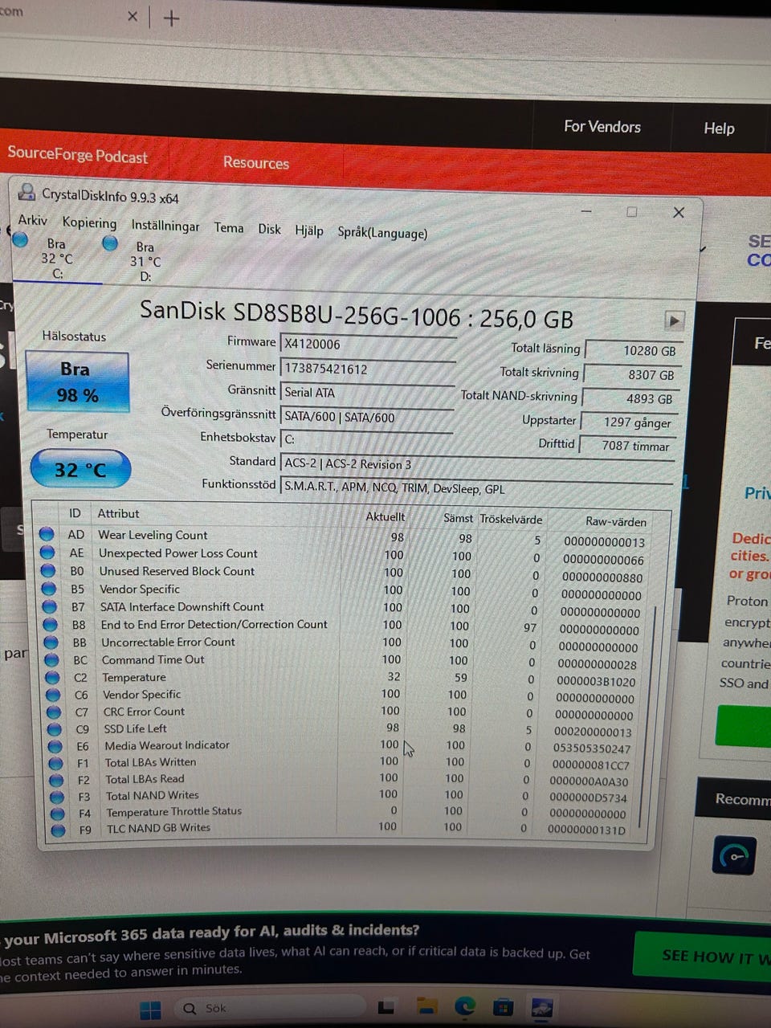
Task: Open the Arkiv menu
Action: (x=32, y=220)
